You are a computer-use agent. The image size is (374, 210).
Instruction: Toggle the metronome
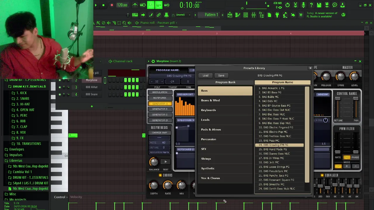(x=135, y=5)
